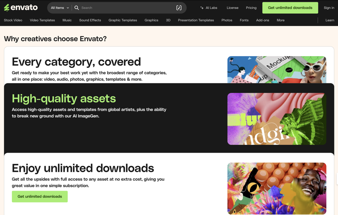
Task: Click the Envato logo
Action: click(21, 8)
